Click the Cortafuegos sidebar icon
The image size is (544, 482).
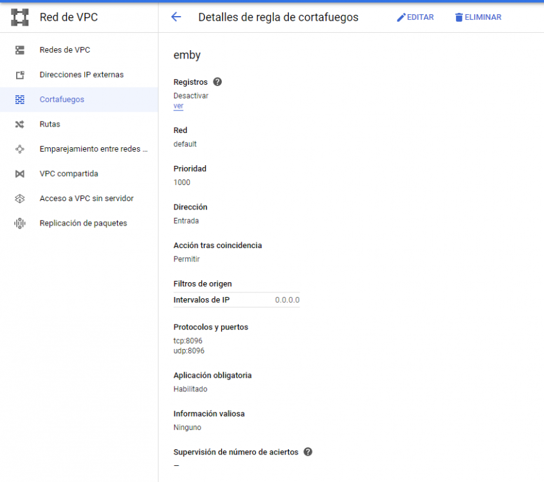21,100
